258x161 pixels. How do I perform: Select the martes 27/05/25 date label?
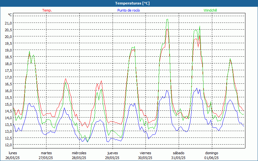click(46, 155)
